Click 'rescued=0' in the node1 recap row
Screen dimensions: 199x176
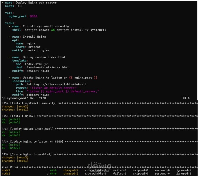[162, 170]
